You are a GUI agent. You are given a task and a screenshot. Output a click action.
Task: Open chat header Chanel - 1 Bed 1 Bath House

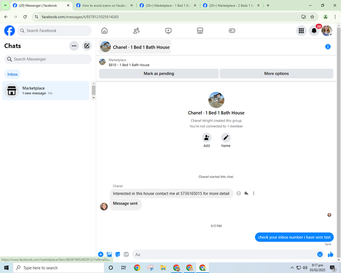(135, 47)
